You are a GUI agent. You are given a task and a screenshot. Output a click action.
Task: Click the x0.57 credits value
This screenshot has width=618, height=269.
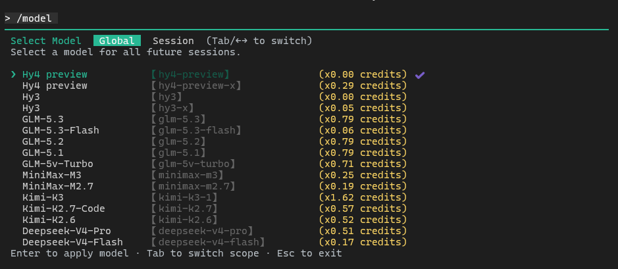point(363,208)
